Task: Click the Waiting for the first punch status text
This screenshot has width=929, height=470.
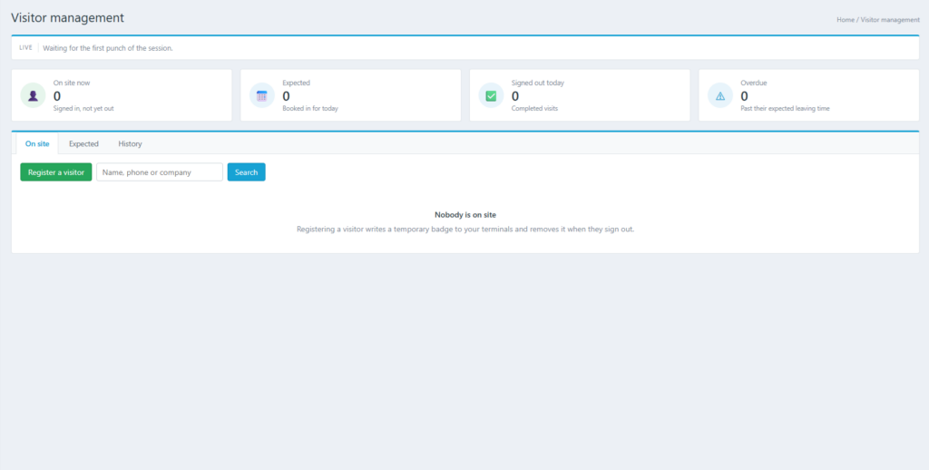Action: click(108, 48)
